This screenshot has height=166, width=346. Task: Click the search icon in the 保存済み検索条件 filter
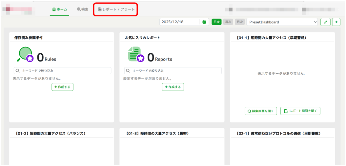pyautogui.click(x=17, y=71)
